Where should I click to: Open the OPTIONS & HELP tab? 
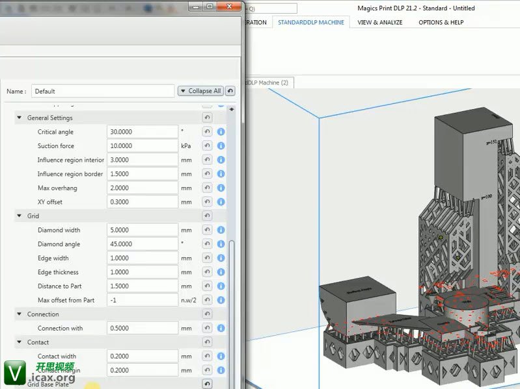coord(441,22)
